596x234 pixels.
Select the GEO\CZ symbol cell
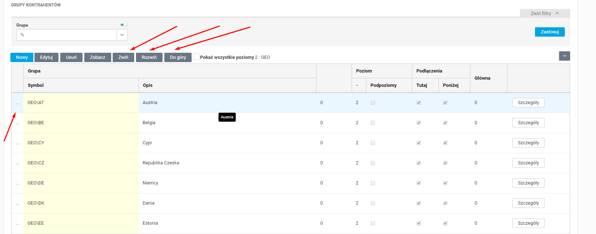(x=81, y=163)
